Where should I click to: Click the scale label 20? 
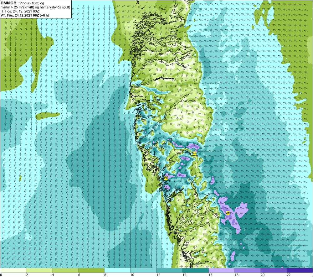[x=263, y=275]
